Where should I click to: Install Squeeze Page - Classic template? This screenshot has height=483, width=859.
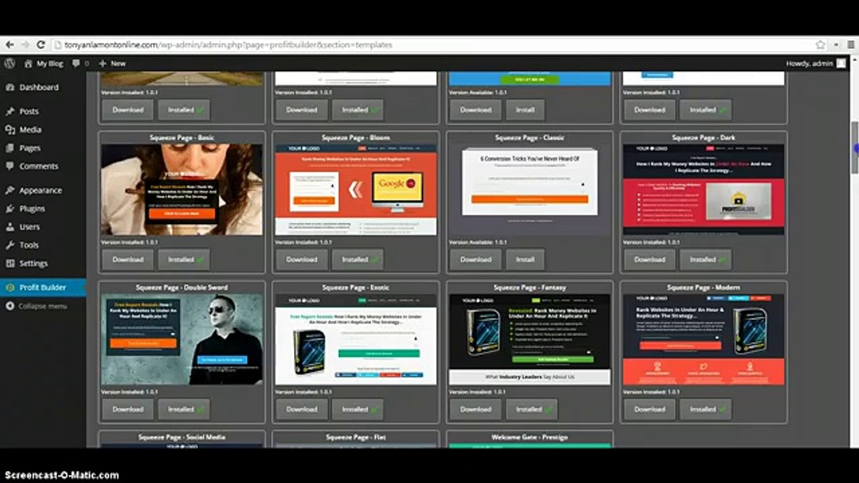(525, 259)
